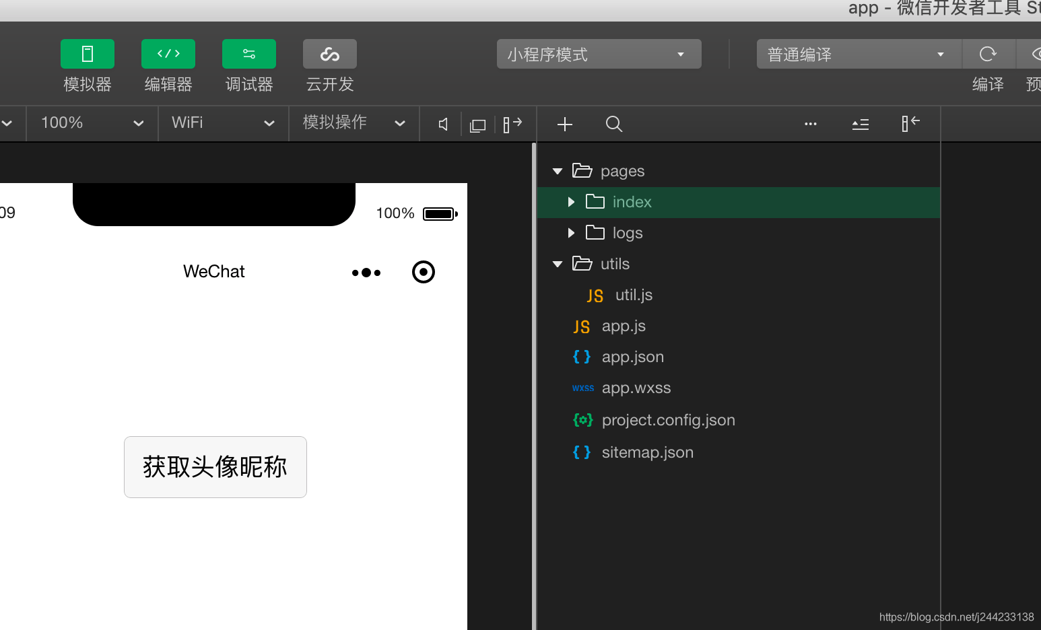Open app.json file

tap(633, 357)
